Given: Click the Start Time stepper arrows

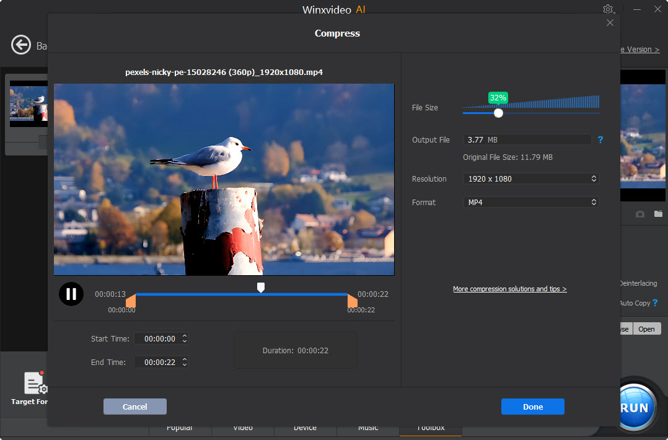Looking at the screenshot, I should pyautogui.click(x=185, y=339).
